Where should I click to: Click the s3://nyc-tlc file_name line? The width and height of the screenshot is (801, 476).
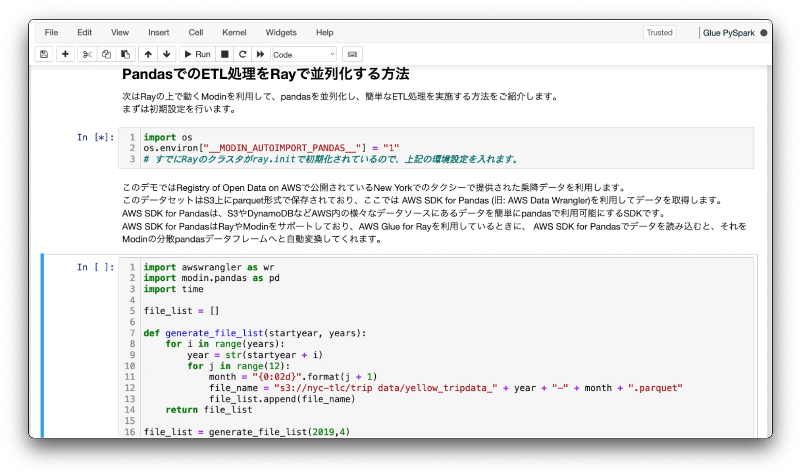point(446,388)
